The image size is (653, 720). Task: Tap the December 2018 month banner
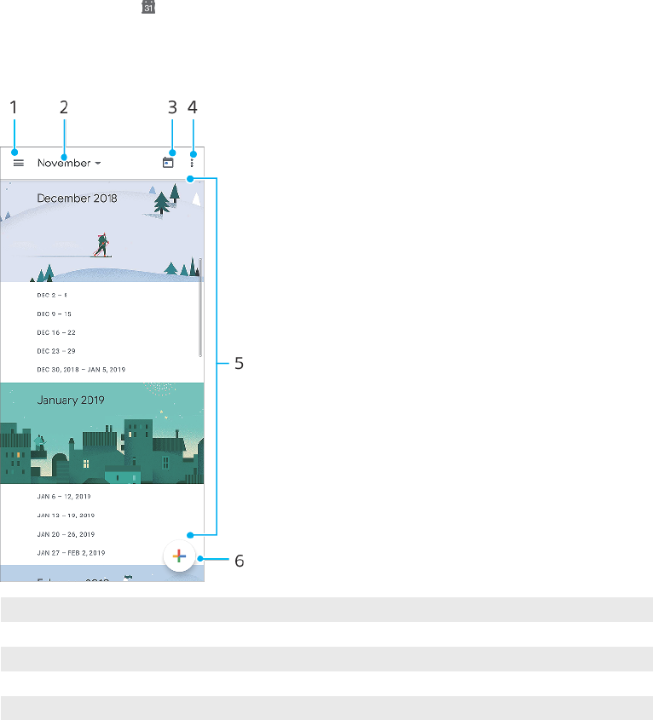click(x=102, y=231)
